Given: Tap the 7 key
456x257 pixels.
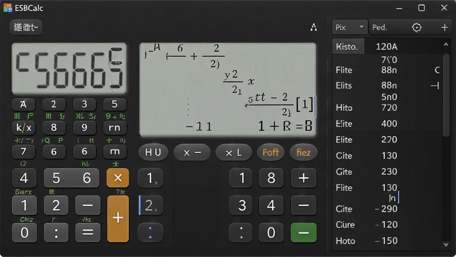Looking at the screenshot, I should (x=24, y=152).
